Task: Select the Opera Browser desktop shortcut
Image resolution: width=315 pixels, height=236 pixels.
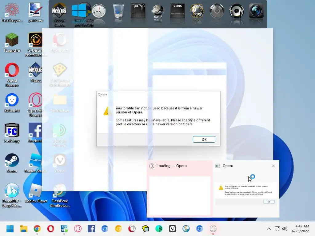Action: pos(12,75)
